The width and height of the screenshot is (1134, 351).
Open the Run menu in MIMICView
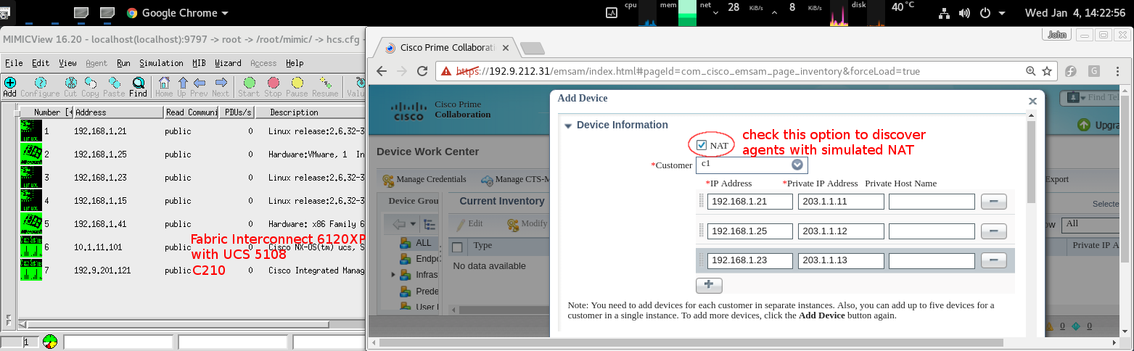tap(123, 63)
